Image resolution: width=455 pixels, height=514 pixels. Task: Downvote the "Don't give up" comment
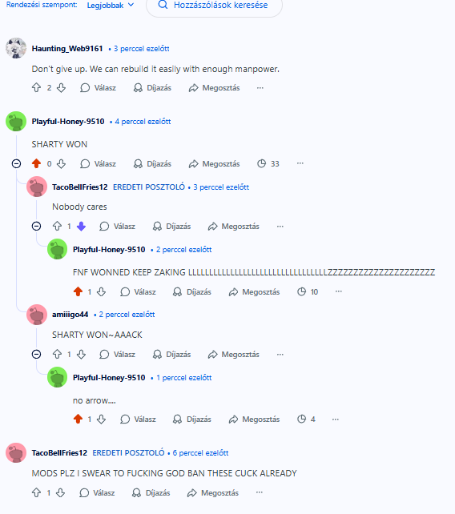62,88
